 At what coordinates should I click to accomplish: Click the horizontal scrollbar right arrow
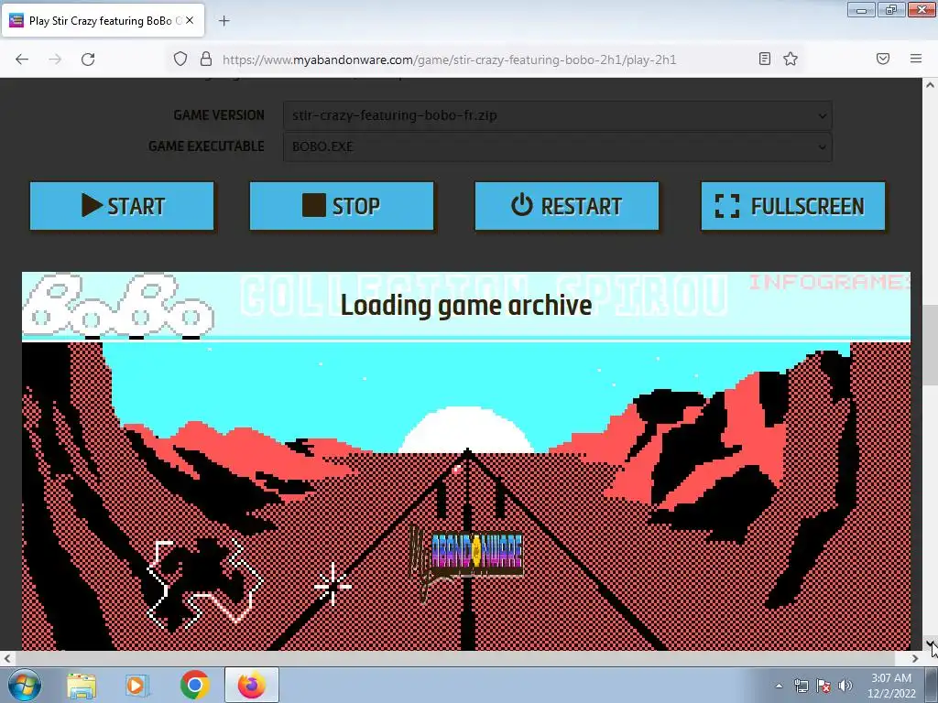pos(915,658)
